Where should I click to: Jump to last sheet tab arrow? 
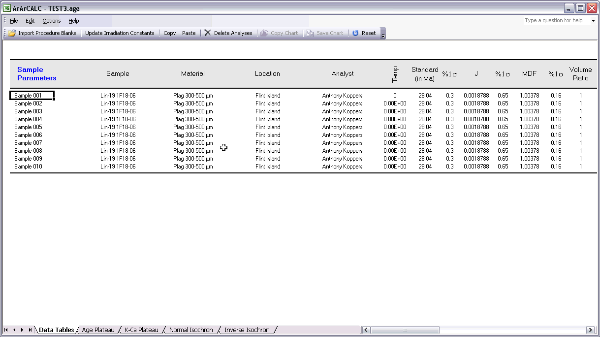click(30, 330)
